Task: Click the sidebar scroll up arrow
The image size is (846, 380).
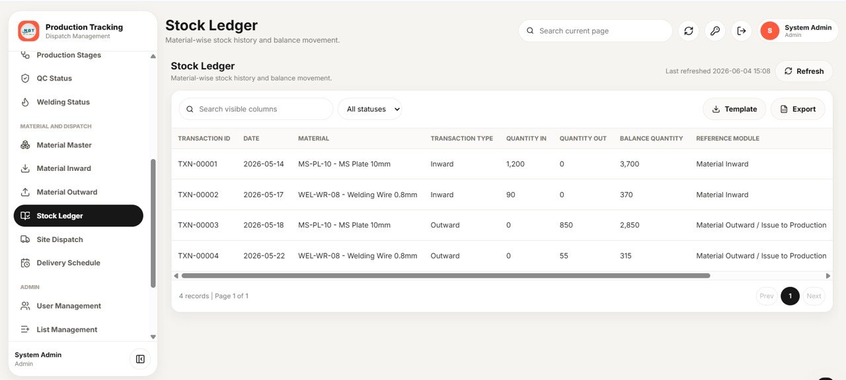Action: [153, 56]
